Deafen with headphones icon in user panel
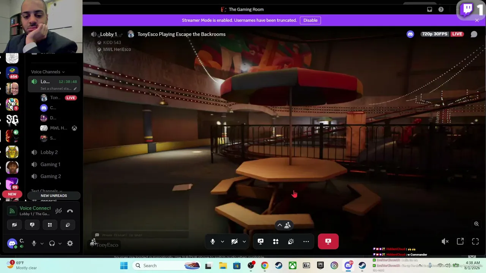 click(52, 243)
